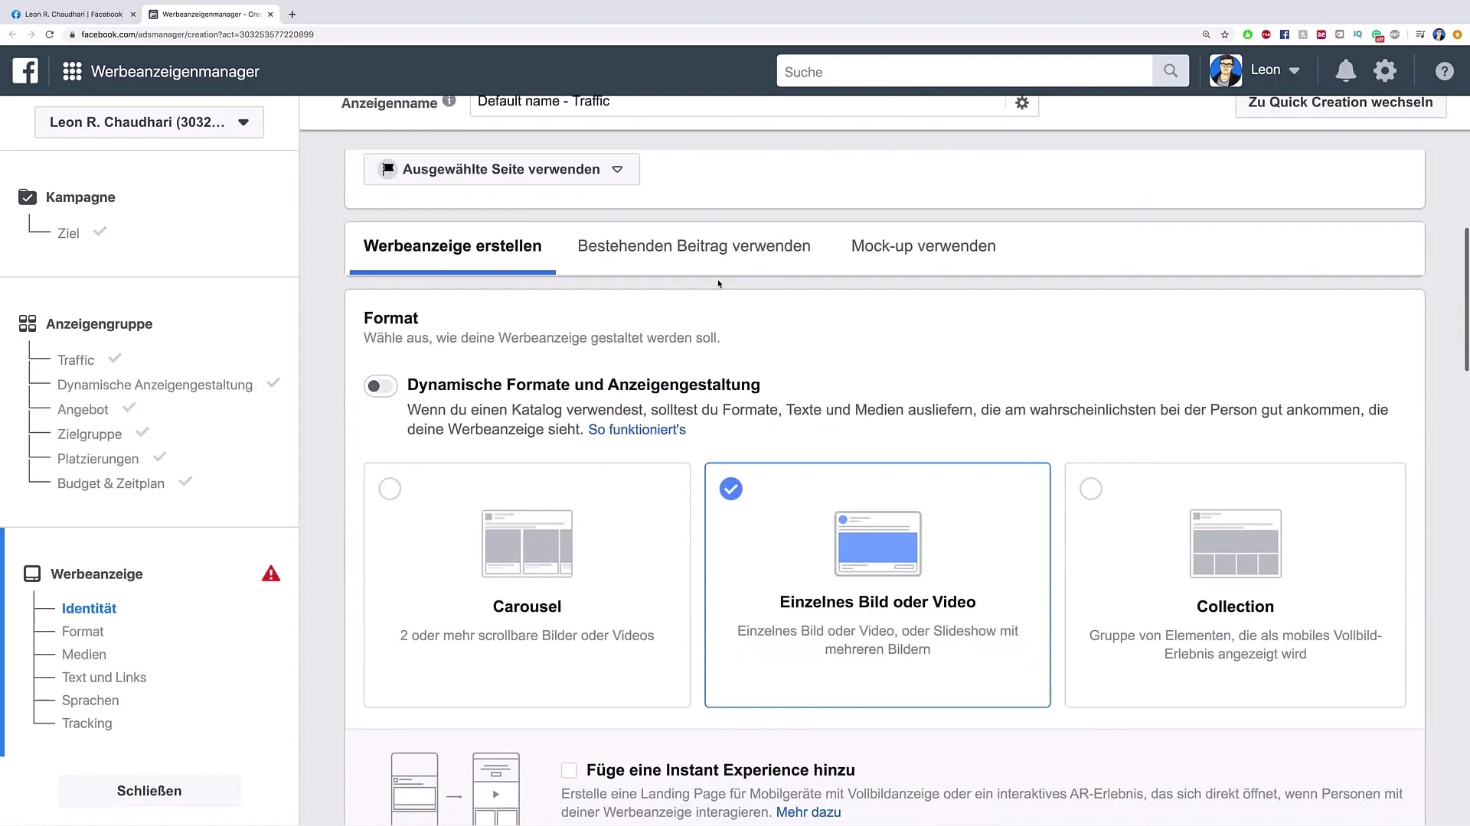Toggle Dynamische Formate und Anzeigengestaltung switch
This screenshot has height=826, width=1470.
click(x=381, y=386)
